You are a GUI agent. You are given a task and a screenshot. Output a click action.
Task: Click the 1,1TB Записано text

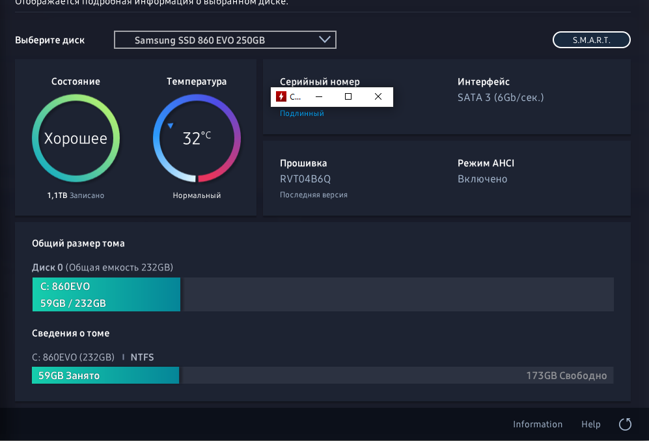pos(76,195)
